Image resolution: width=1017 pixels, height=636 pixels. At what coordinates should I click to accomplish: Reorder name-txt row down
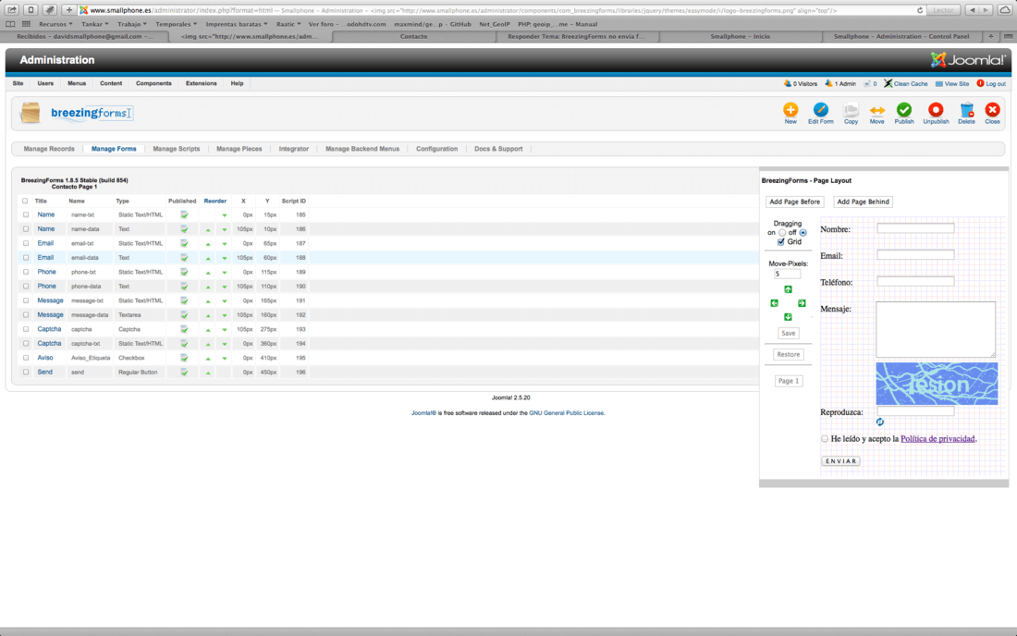point(225,215)
